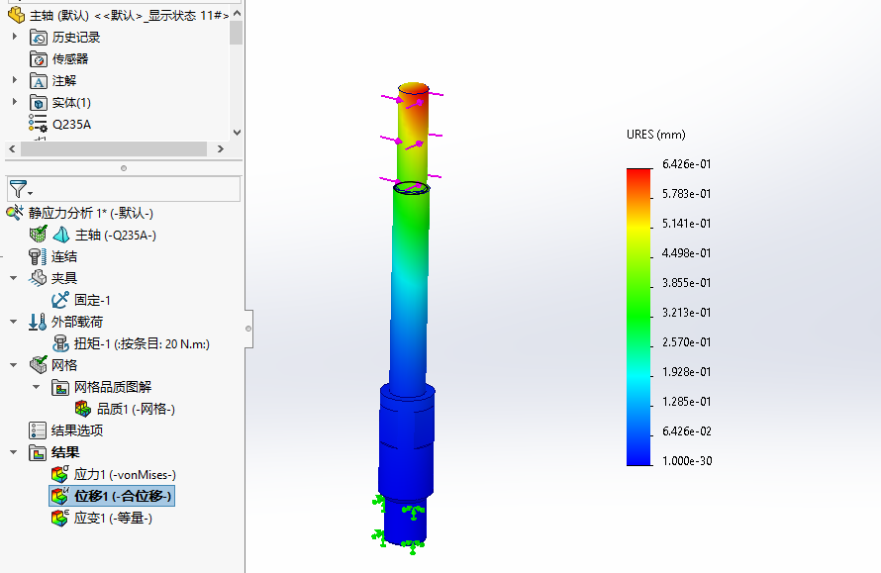This screenshot has height=573, width=881.
Task: Click the horizontal scrollbar thumb
Action: point(114,148)
